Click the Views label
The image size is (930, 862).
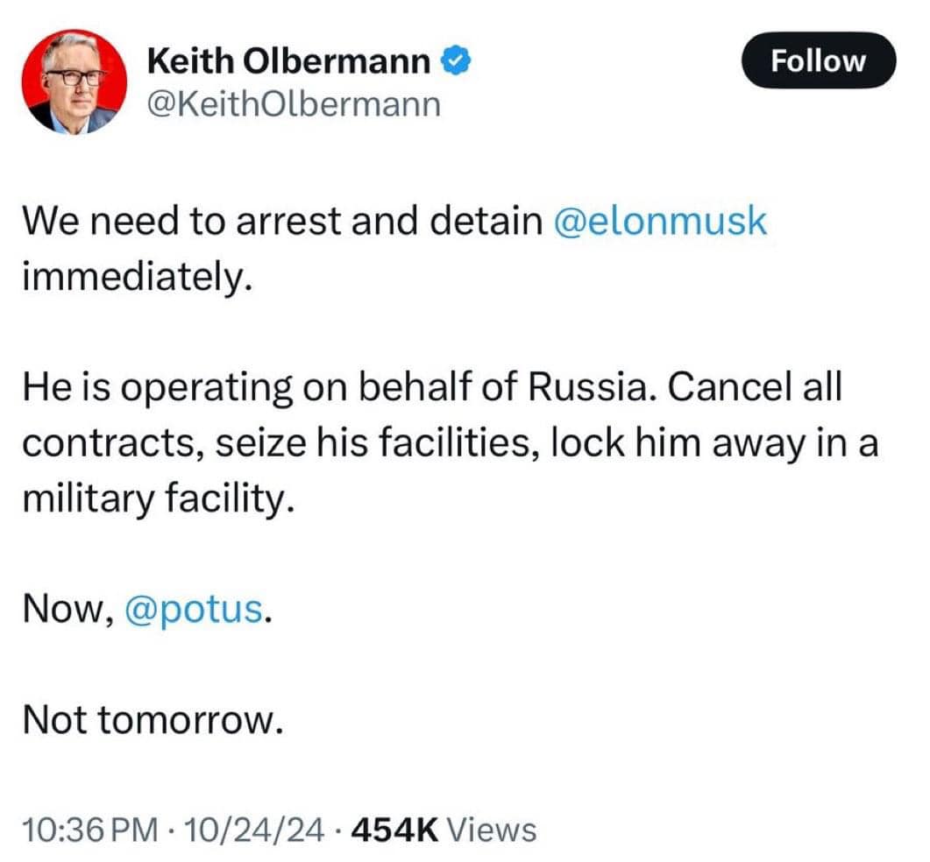click(491, 829)
